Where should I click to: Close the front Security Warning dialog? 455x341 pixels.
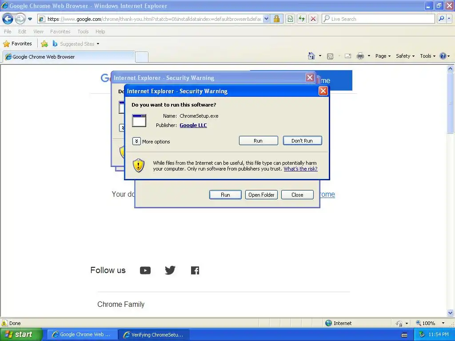(323, 91)
